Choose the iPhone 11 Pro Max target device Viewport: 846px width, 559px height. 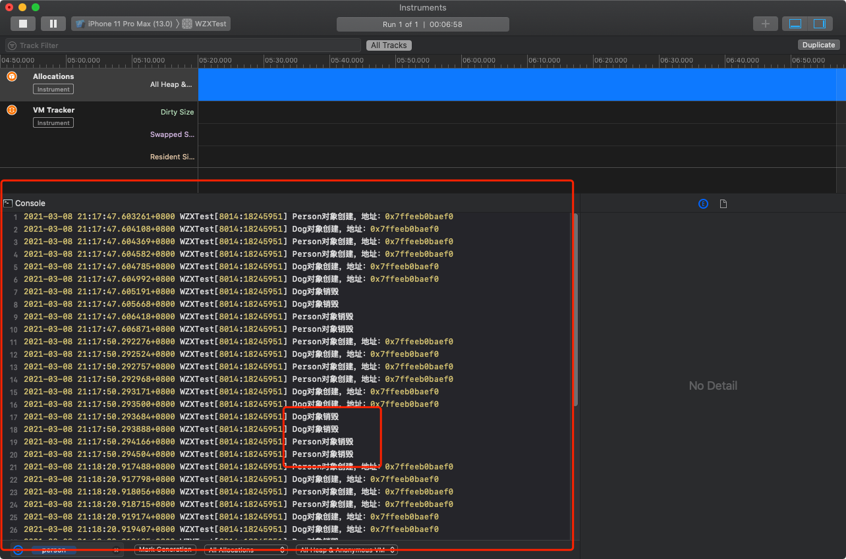point(124,24)
